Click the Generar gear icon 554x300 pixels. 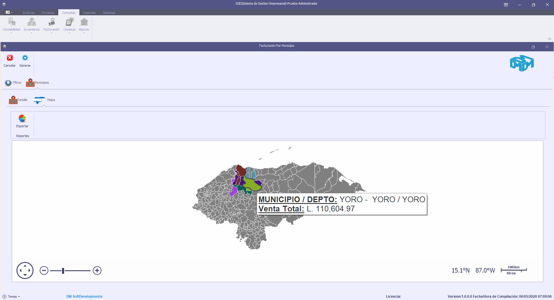click(25, 58)
